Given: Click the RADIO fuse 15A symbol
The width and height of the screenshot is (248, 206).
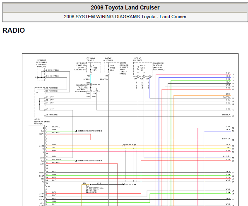Looking at the screenshot, I should click(x=138, y=67).
